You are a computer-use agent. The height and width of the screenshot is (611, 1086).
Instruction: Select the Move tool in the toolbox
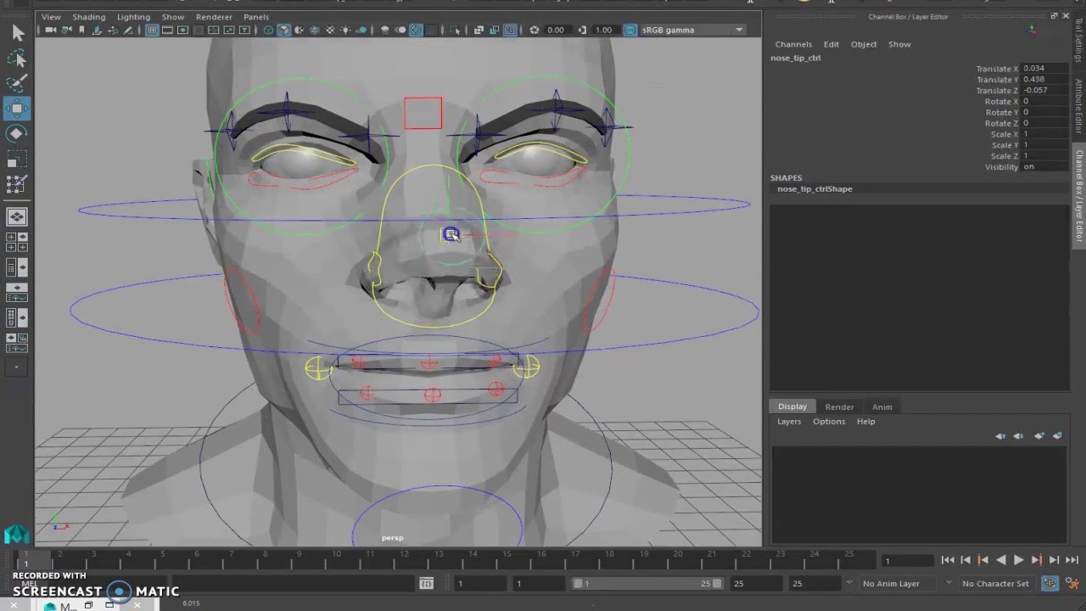click(x=17, y=108)
